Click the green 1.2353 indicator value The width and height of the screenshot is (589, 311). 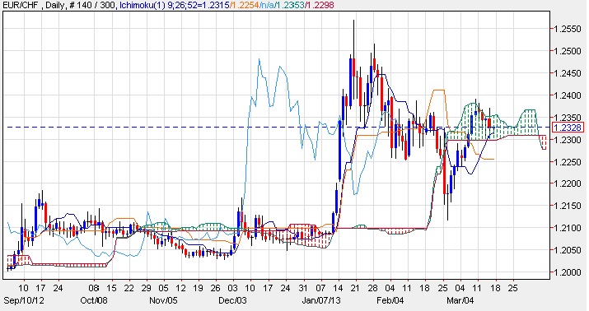(291, 5)
